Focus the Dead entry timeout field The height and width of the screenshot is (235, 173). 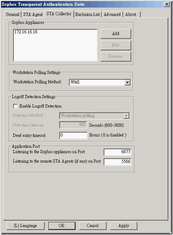click(x=73, y=135)
